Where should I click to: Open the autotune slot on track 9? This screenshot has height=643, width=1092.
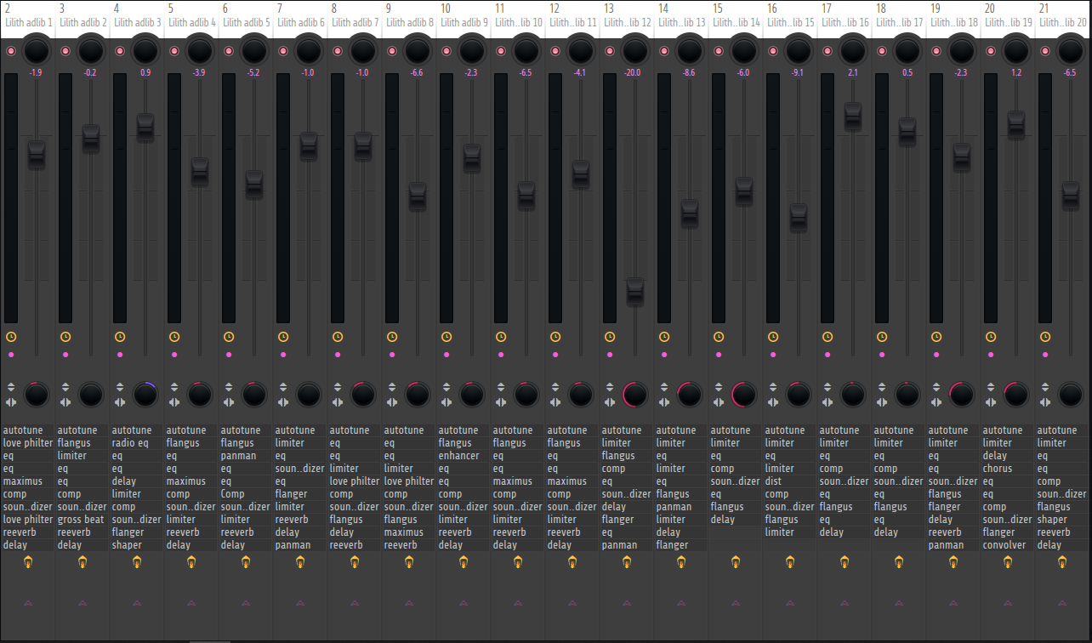point(409,430)
